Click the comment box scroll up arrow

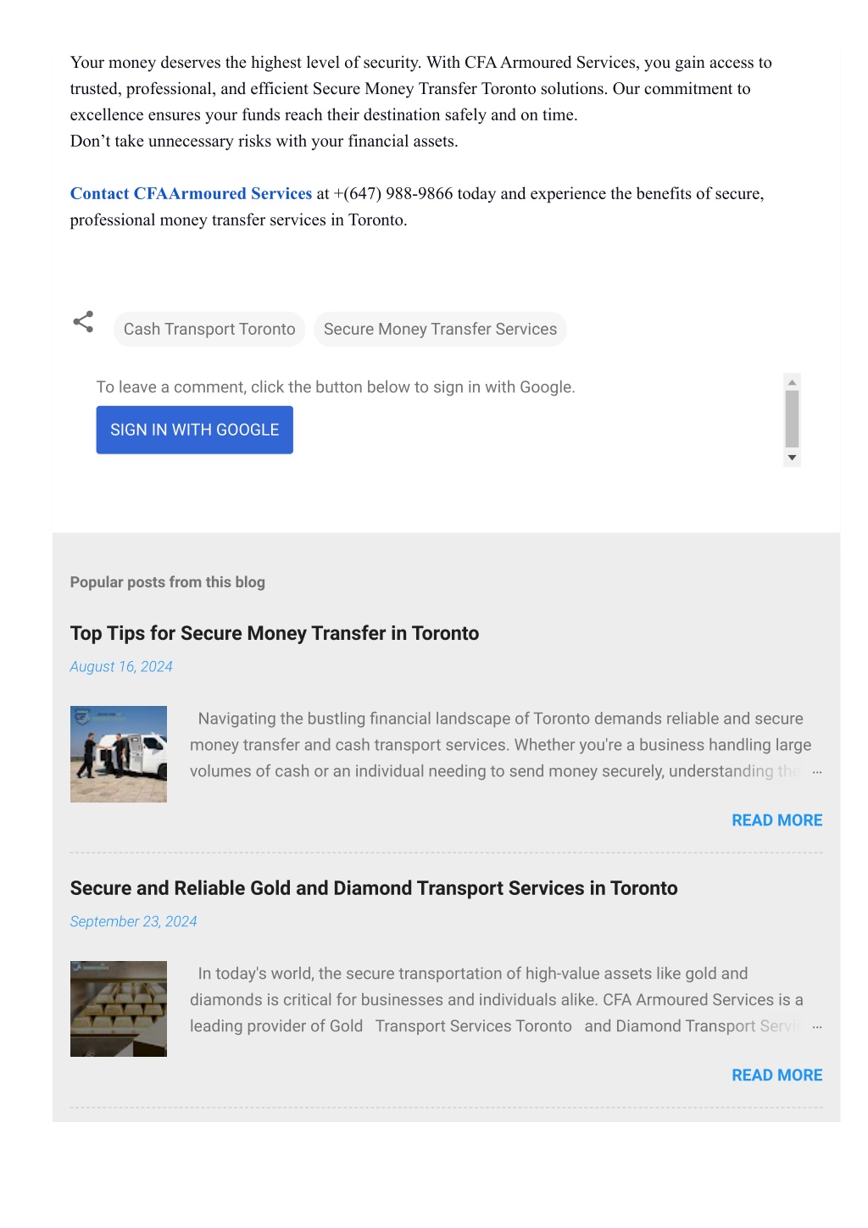pos(792,383)
